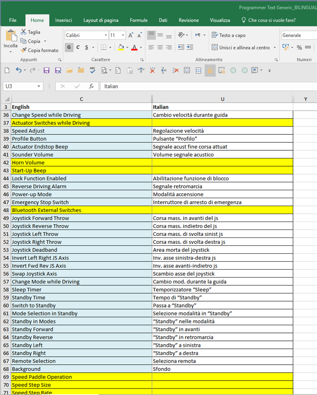Customize the quick access toolbar arrow
Image resolution: width=317 pixels, height=395 pixels.
pyautogui.click(x=269, y=70)
